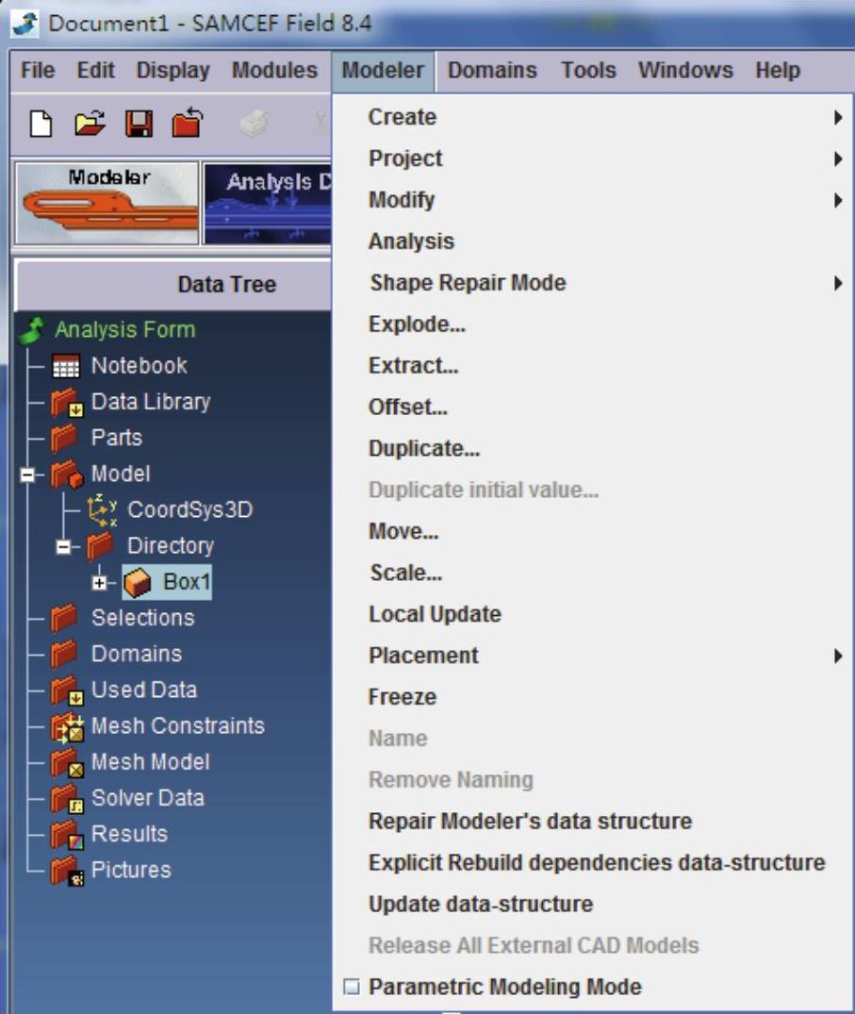Switch to the Modeler module button
The height and width of the screenshot is (1014, 855).
tap(107, 202)
